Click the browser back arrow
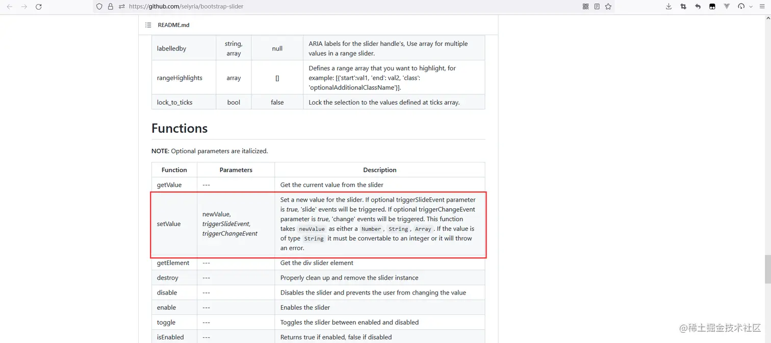This screenshot has height=343, width=771. (x=10, y=7)
